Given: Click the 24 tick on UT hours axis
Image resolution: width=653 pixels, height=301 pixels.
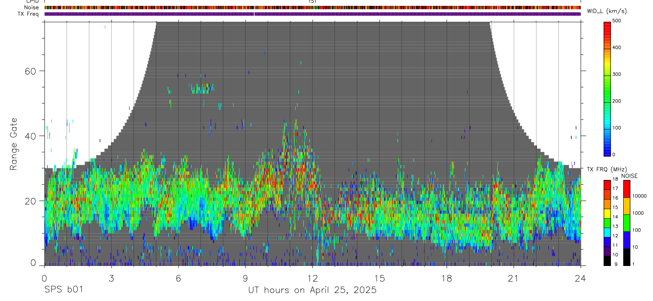Looking at the screenshot, I should 581,278.
